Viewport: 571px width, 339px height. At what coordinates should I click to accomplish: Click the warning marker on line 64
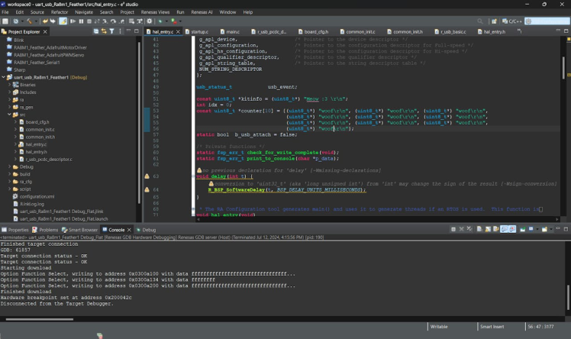[x=147, y=189]
